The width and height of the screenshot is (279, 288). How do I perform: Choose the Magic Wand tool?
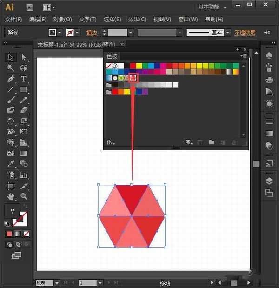tap(11, 68)
